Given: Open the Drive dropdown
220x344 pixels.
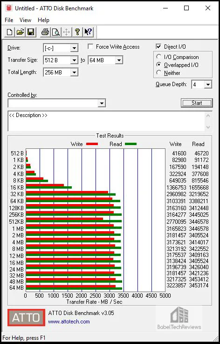Looking at the screenshot, I should pos(74,48).
